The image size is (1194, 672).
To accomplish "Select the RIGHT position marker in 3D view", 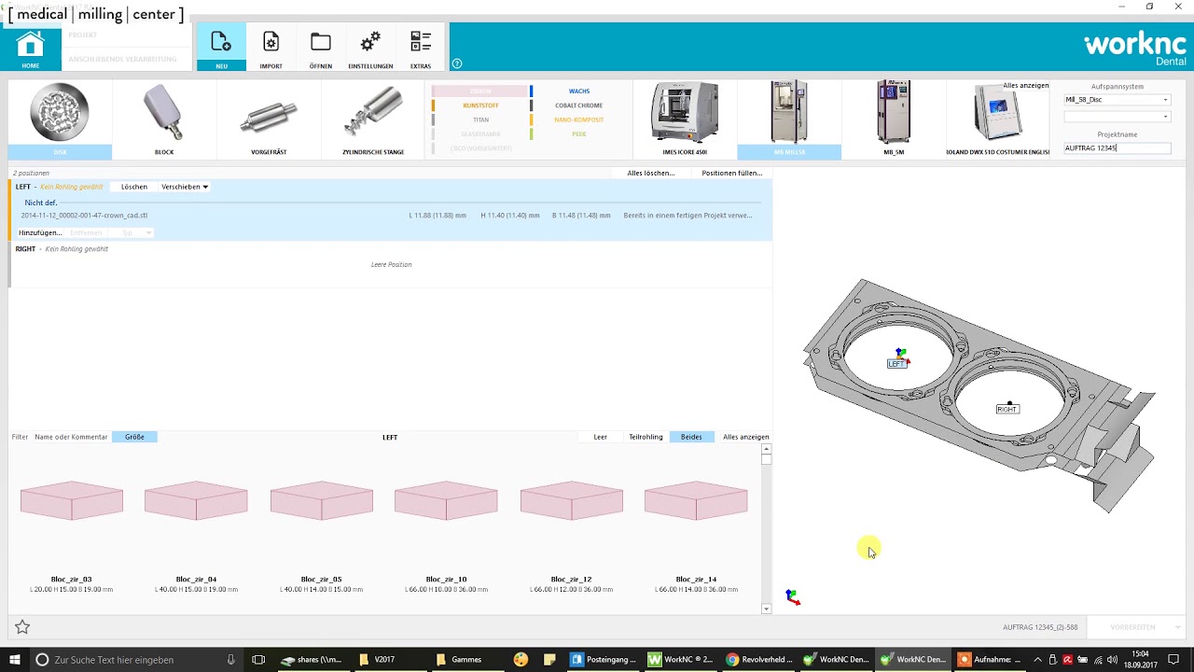I will (1007, 409).
